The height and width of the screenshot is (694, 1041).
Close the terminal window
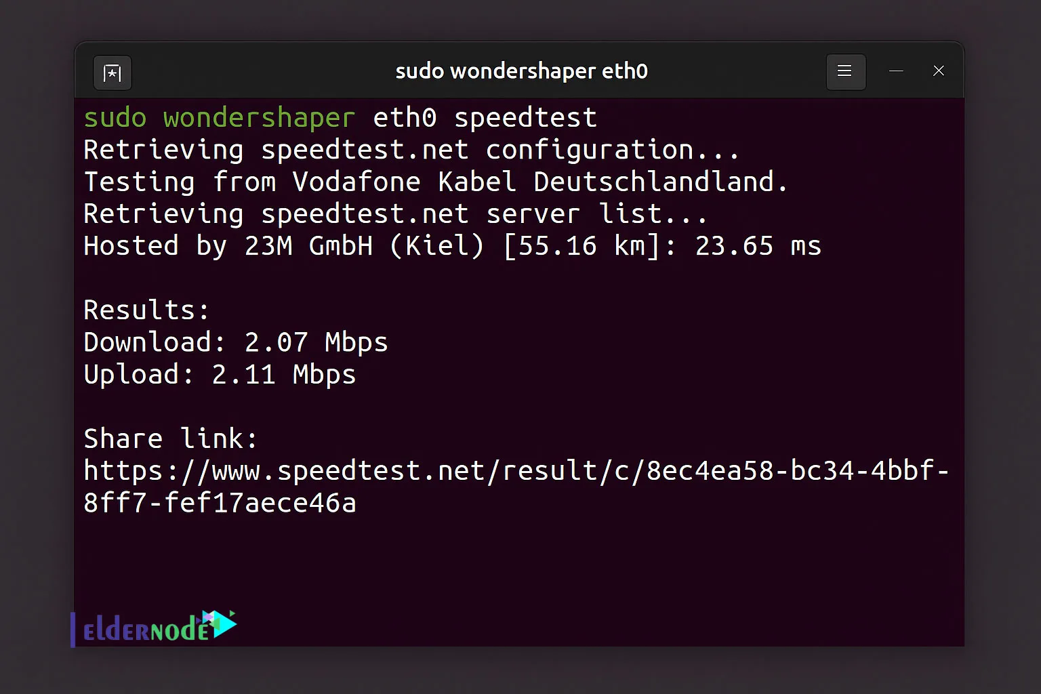(939, 71)
